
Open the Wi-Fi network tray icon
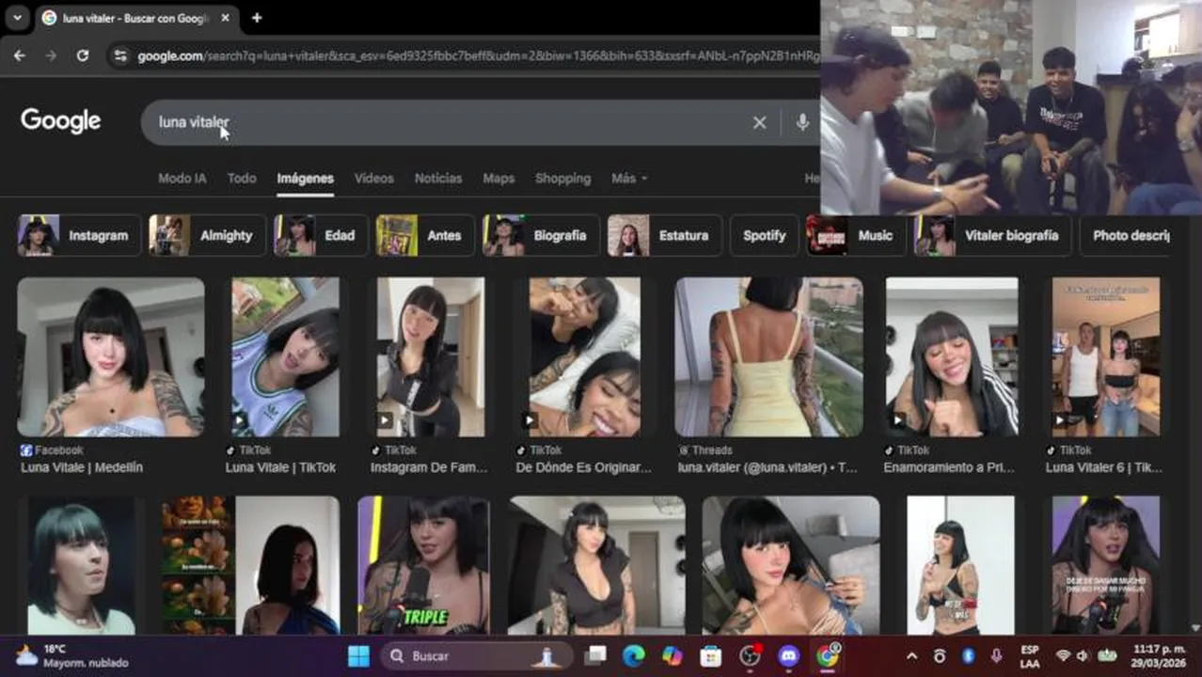(x=1063, y=655)
